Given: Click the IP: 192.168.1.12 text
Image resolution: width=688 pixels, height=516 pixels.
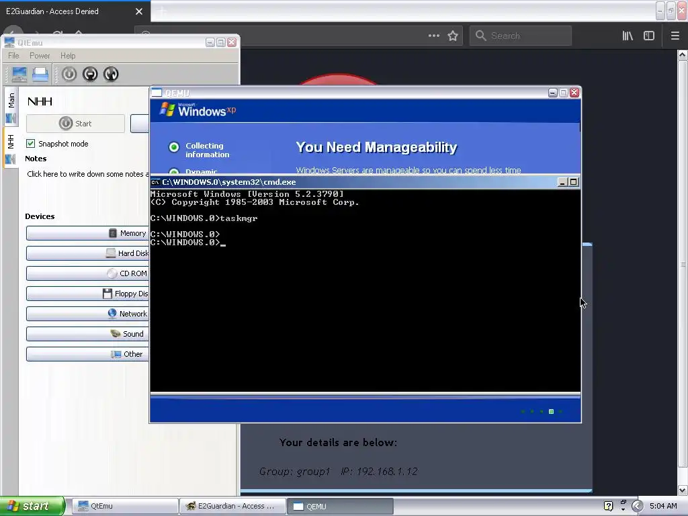Looking at the screenshot, I should [x=379, y=472].
